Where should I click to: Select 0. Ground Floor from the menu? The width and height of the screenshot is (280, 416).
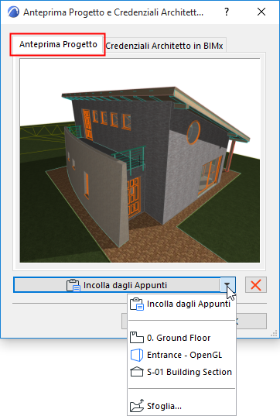(x=182, y=338)
